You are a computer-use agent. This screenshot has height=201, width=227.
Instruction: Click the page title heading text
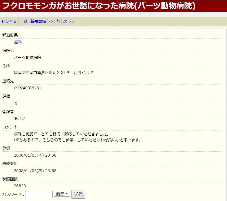click(99, 6)
